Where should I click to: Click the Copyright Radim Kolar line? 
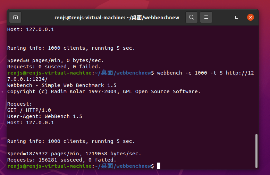coord(104,91)
